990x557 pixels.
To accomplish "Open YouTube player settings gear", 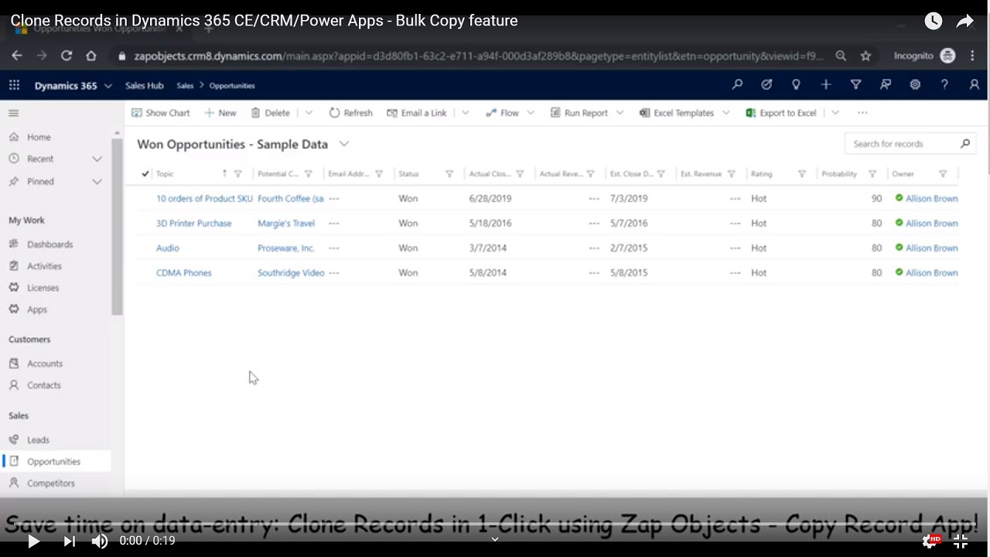I will [x=930, y=541].
